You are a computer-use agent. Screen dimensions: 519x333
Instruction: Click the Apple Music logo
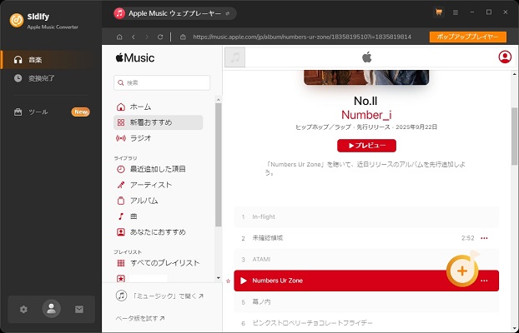pos(135,57)
